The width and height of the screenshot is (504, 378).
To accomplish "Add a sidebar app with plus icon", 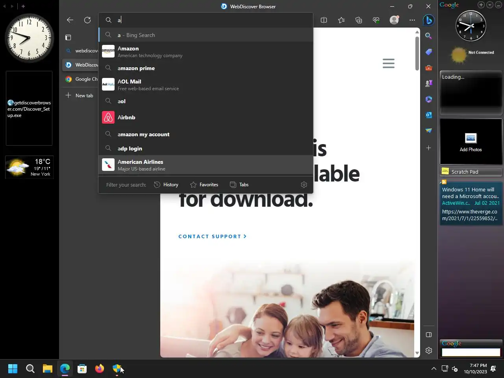I will 429,148.
